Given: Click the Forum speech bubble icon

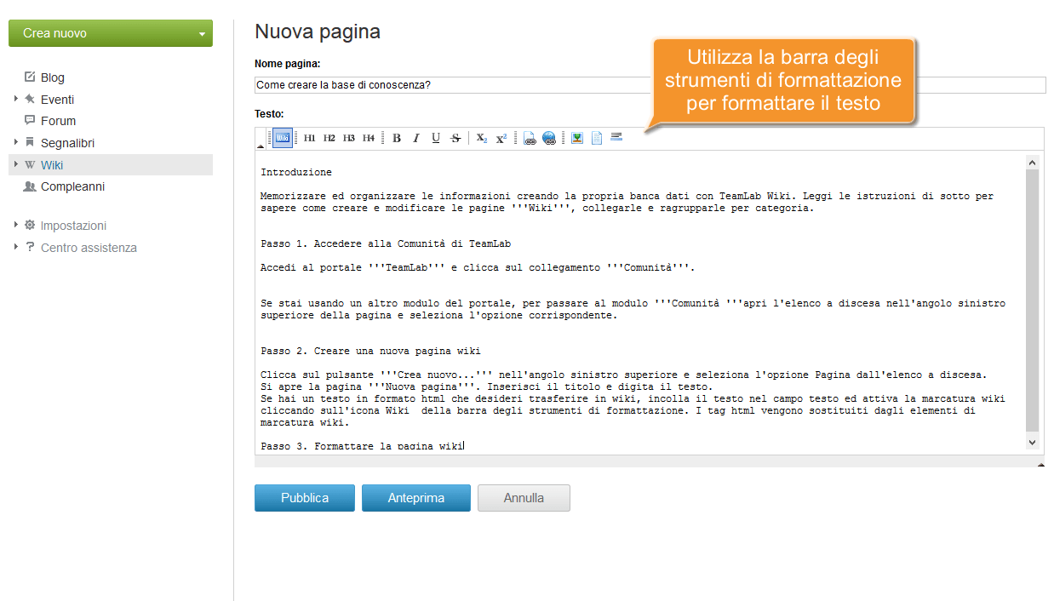Looking at the screenshot, I should click(x=30, y=120).
